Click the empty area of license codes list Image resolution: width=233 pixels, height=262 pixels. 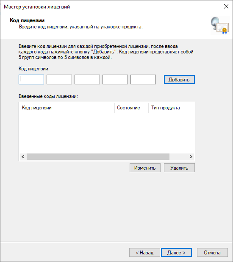(x=107, y=133)
